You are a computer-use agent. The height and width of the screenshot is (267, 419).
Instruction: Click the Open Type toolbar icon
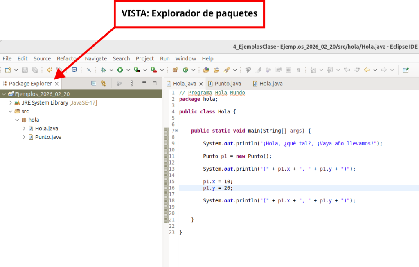click(x=206, y=70)
